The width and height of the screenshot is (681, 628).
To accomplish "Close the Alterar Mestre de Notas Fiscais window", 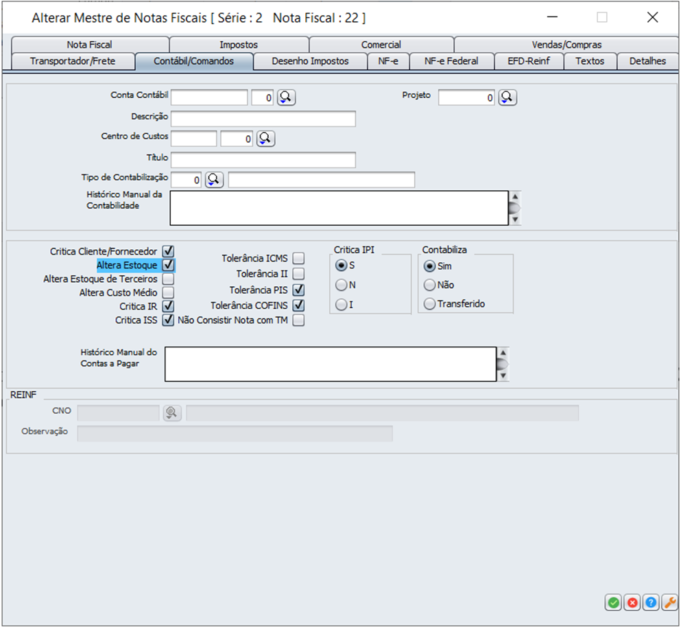I will coord(652,17).
